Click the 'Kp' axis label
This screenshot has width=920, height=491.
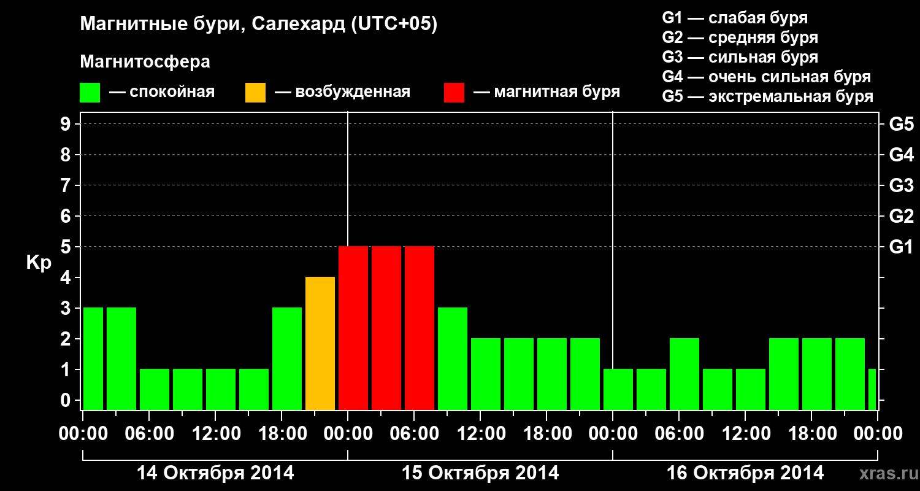click(x=39, y=263)
